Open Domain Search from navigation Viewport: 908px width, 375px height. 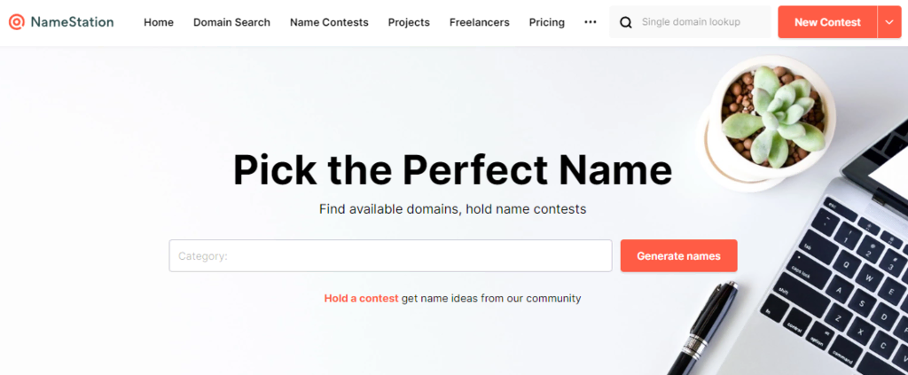pos(231,22)
